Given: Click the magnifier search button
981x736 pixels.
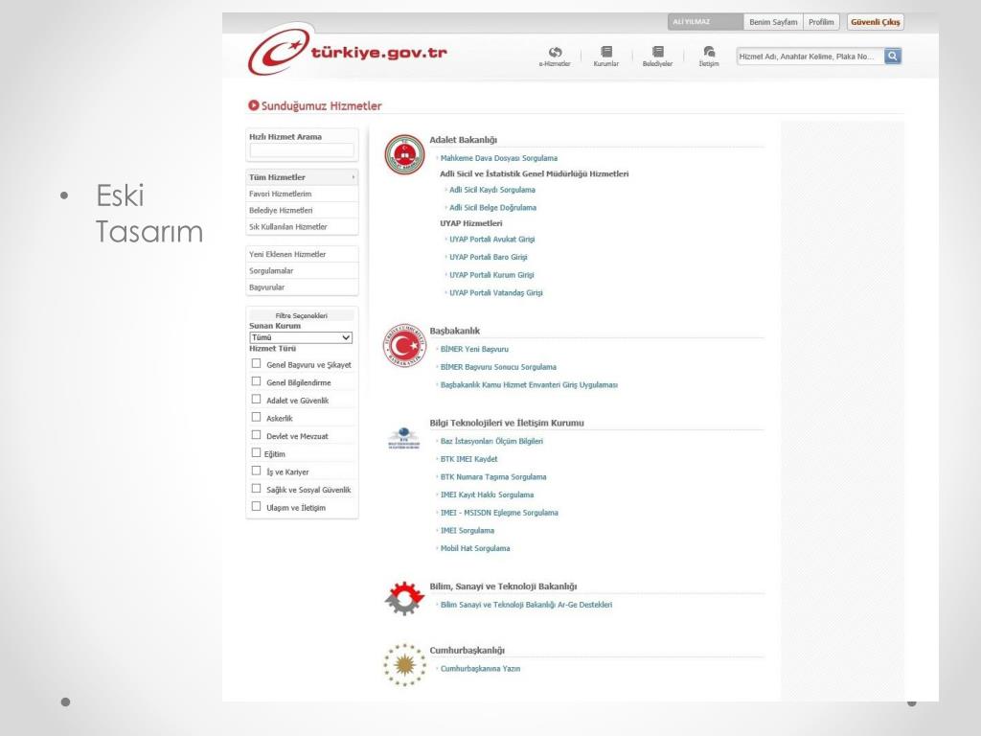Looking at the screenshot, I should pos(892,57).
